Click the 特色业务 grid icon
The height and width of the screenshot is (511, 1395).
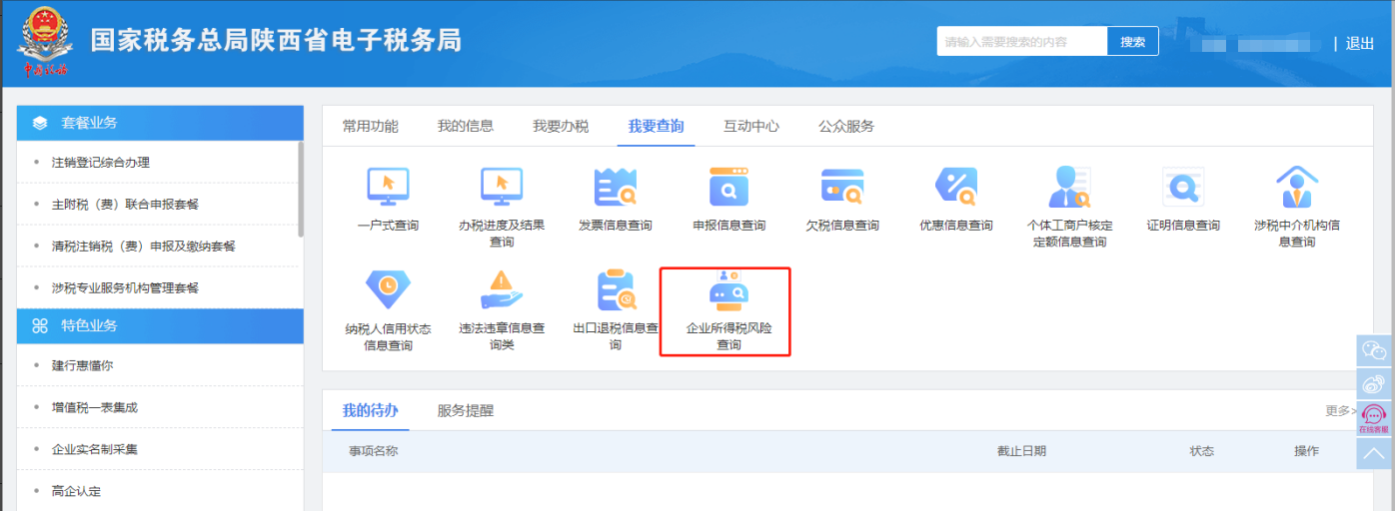pyautogui.click(x=40, y=325)
